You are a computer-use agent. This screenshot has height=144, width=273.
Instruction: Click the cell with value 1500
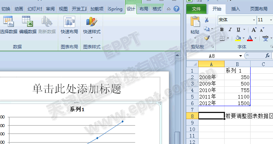(237, 103)
